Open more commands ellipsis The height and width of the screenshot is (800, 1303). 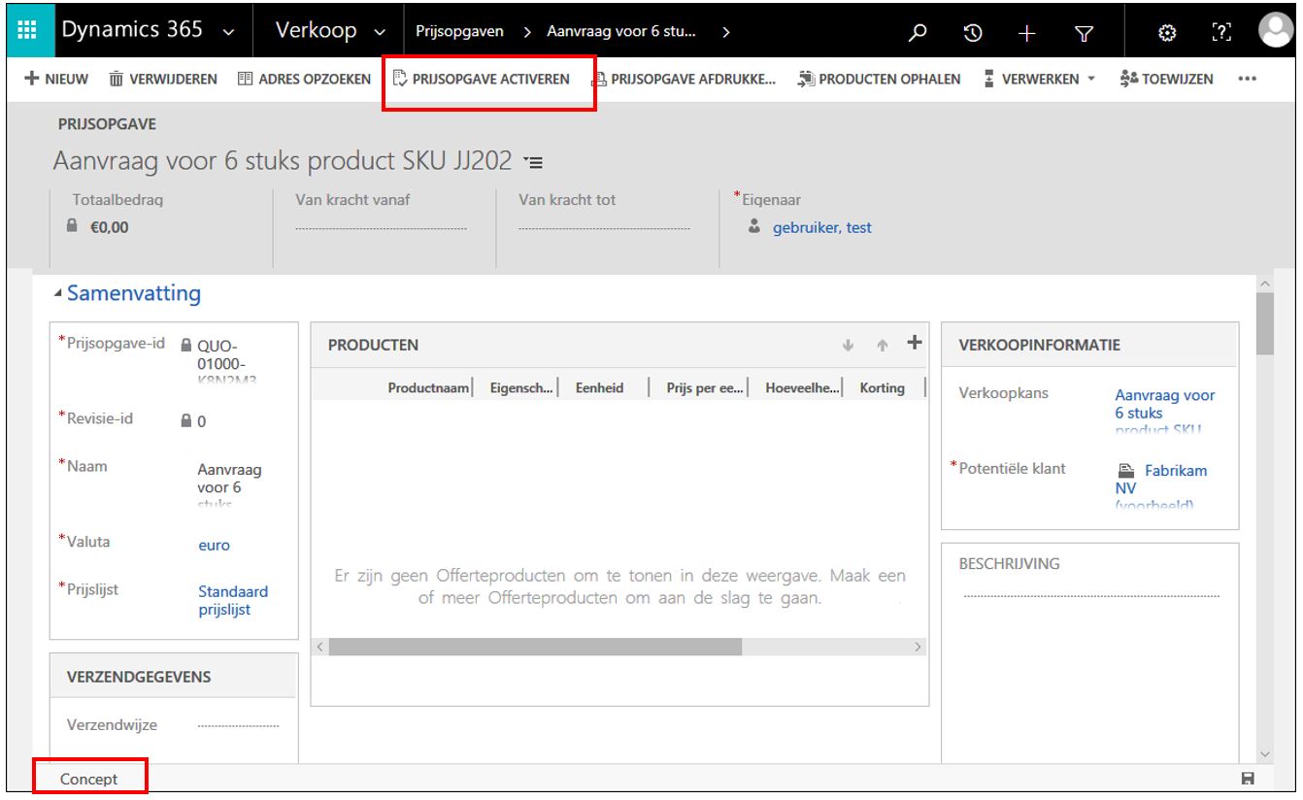[x=1249, y=80]
